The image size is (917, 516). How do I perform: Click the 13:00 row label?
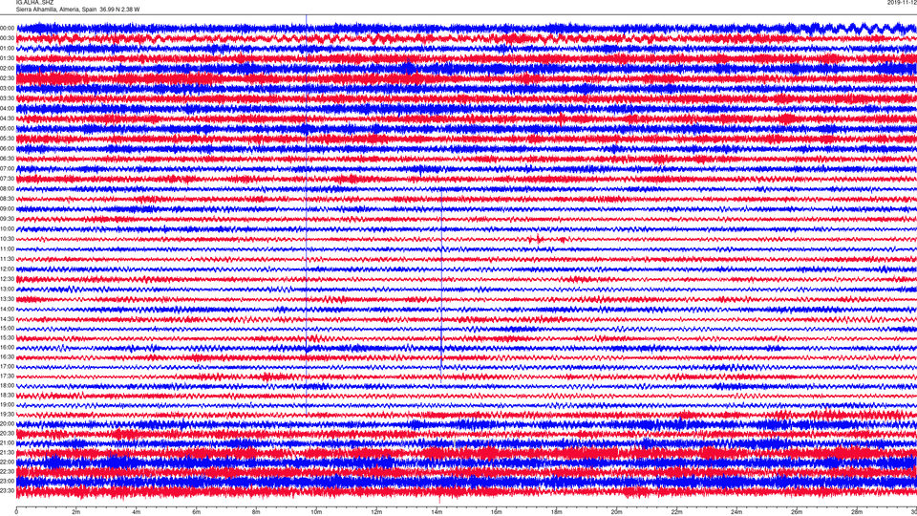8,289
